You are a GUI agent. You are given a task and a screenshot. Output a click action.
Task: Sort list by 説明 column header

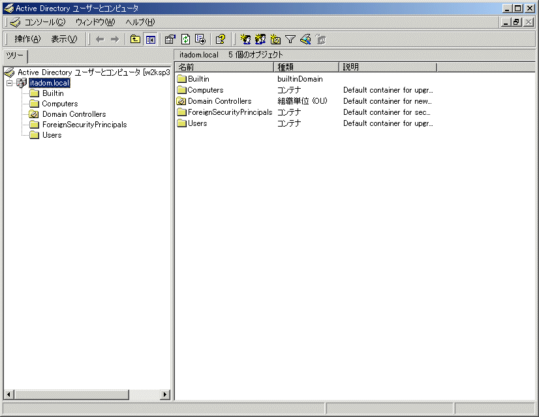388,67
